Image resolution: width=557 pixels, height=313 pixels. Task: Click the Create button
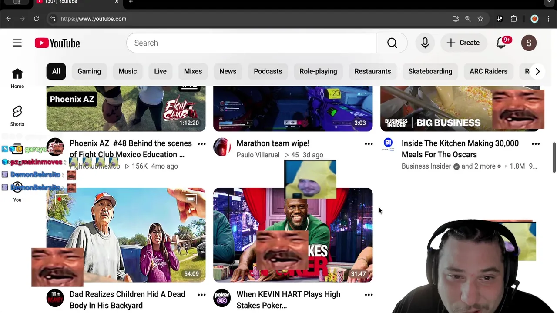463,43
